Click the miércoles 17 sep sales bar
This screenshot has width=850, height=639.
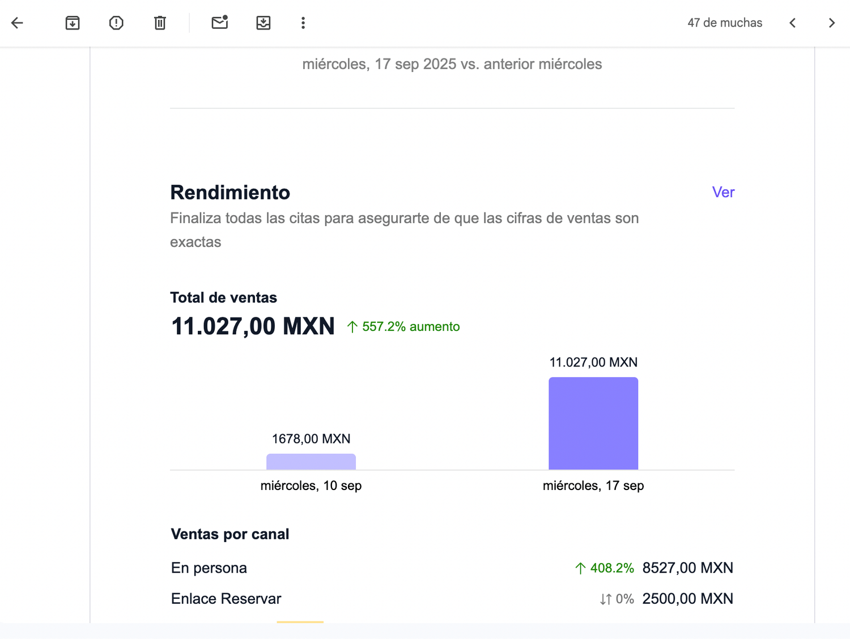[x=593, y=423]
